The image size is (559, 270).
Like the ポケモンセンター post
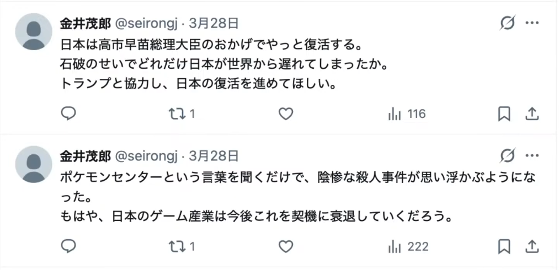(x=285, y=246)
